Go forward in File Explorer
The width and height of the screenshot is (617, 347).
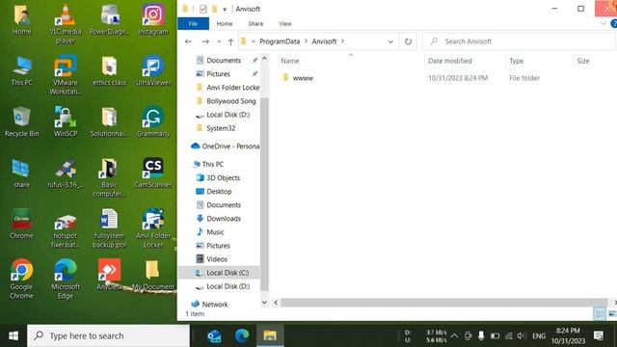[205, 41]
